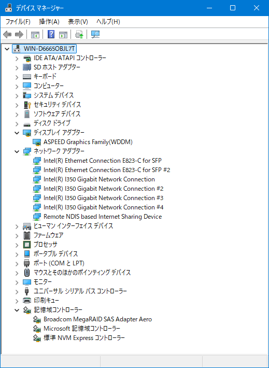Select the WIN-D6665OBJL7T root computer node
The image size is (269, 368).
49,49
